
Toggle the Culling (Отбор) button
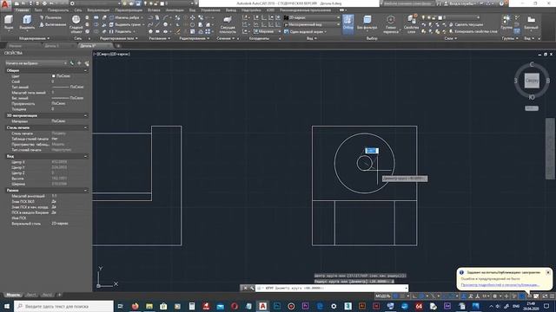click(348, 23)
